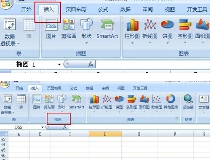The image size is (214, 160).
Task: Open 数据 tab in upper ribbon
Action: (x=125, y=9)
